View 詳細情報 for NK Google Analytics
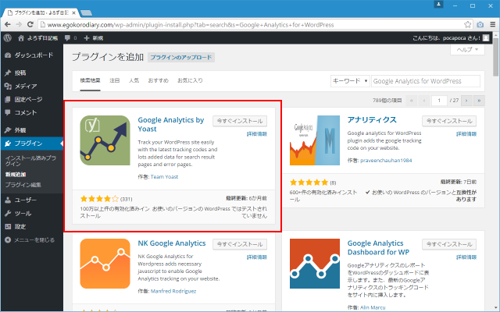This screenshot has height=312, width=500. click(257, 257)
